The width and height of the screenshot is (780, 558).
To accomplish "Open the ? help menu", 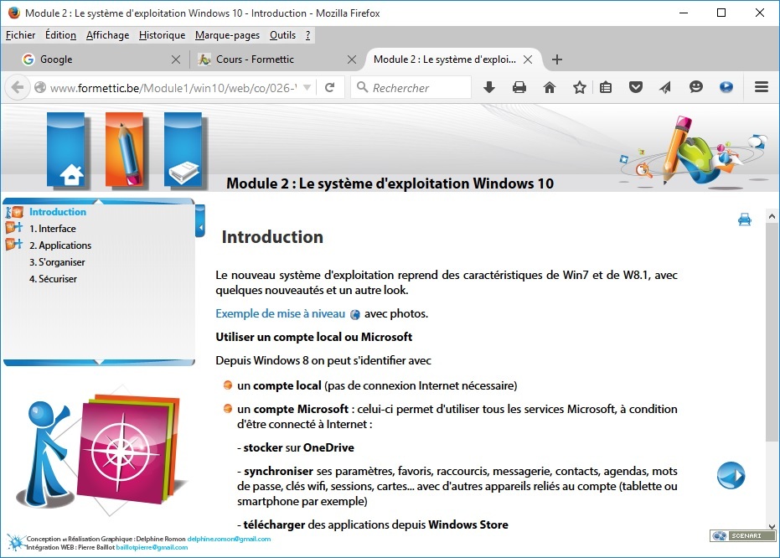I will tap(308, 35).
